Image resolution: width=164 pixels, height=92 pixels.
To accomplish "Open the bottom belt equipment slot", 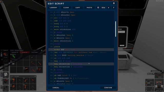I will [x=6, y=88].
